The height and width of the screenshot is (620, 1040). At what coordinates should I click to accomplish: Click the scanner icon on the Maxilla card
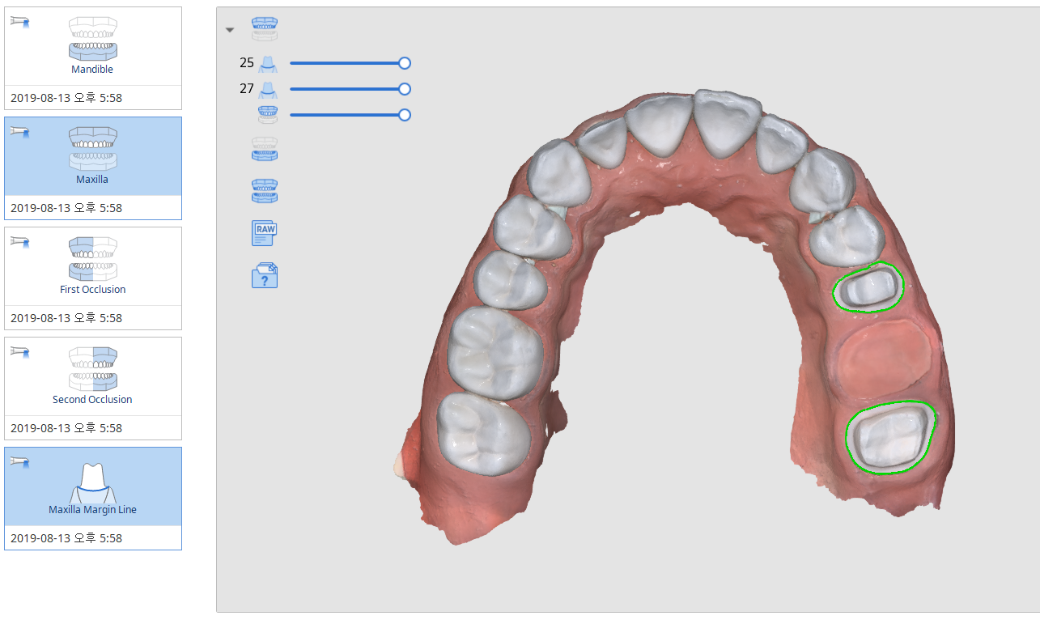point(19,132)
